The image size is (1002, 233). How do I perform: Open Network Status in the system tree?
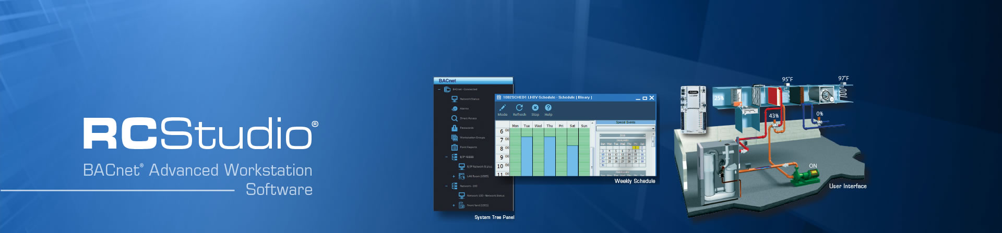point(465,99)
